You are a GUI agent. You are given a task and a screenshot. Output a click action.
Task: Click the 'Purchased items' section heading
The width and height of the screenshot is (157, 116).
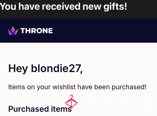(40, 109)
